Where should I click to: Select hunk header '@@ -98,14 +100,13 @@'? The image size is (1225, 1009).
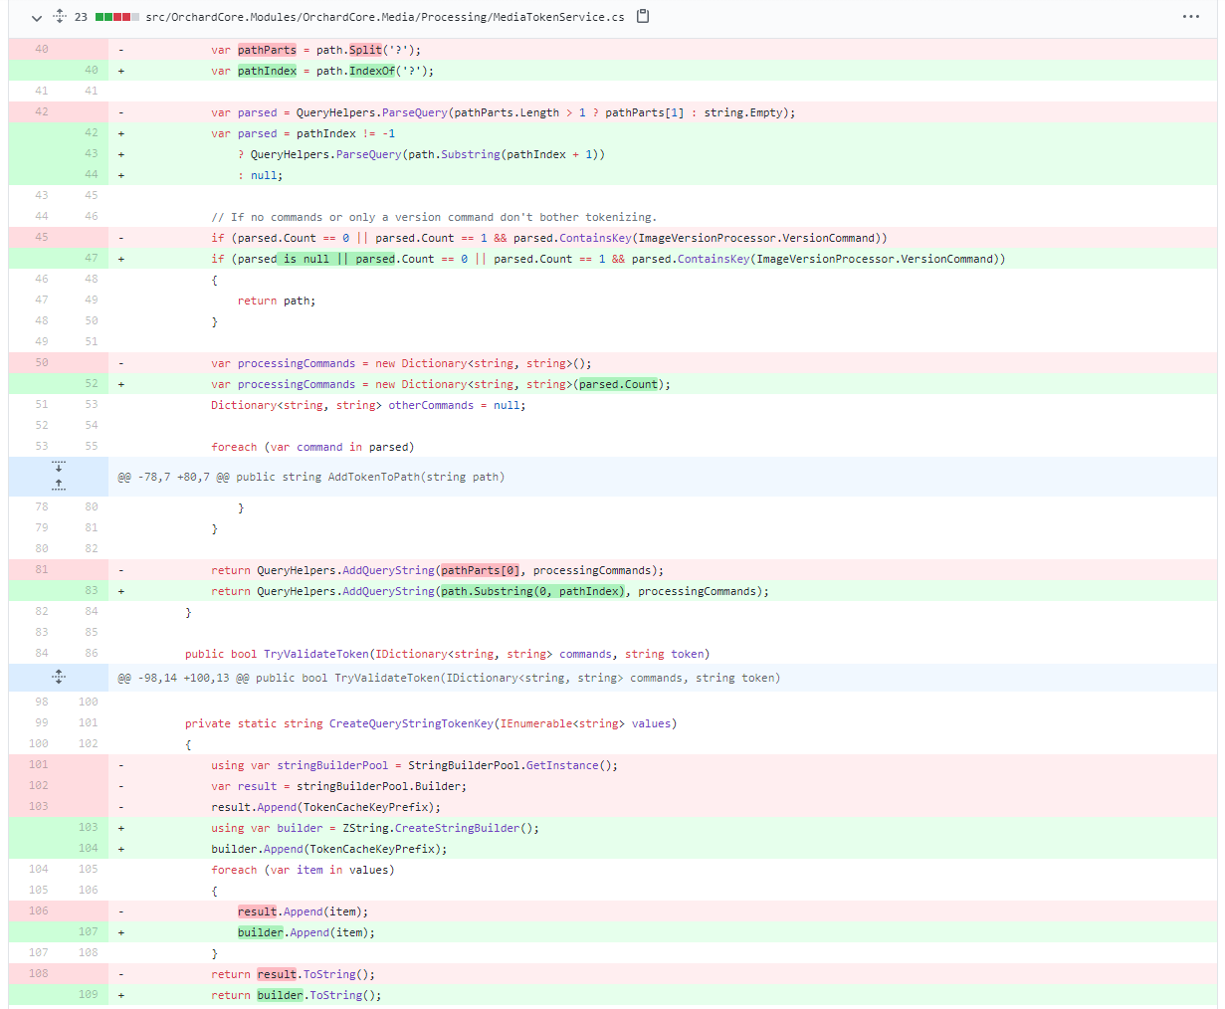449,679
